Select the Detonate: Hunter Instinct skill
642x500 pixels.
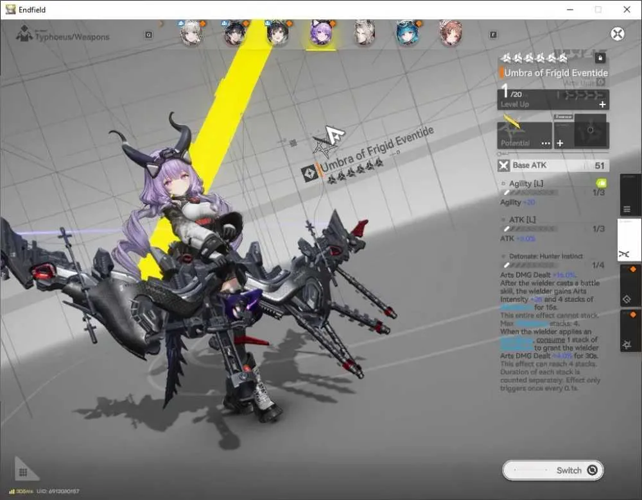546,256
